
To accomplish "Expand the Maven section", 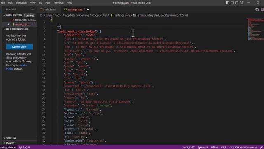I will [10, 143].
